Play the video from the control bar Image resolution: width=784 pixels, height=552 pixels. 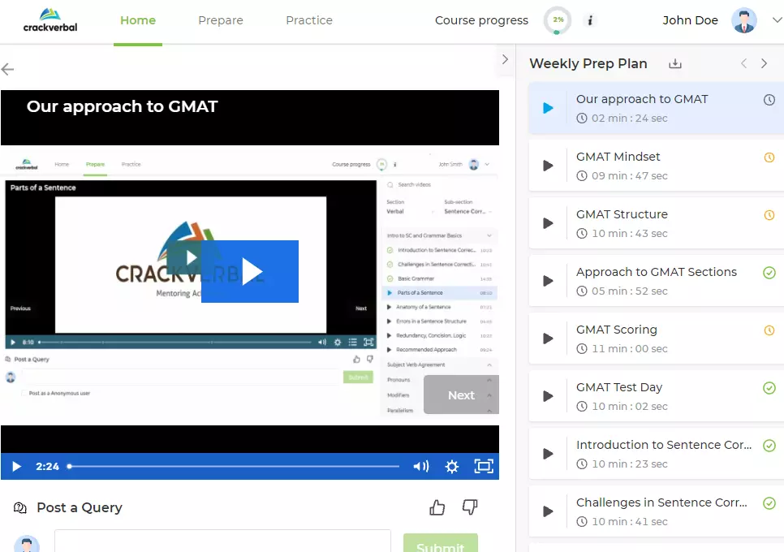click(x=16, y=467)
